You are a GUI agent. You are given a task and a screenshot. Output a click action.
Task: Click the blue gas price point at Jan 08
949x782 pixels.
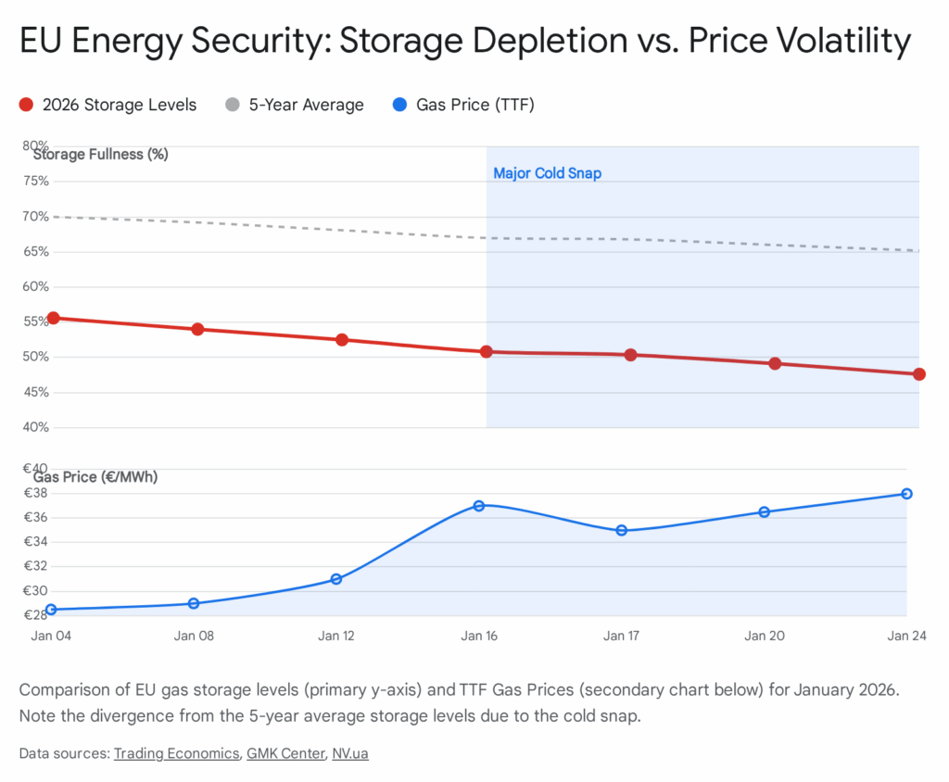(x=194, y=603)
